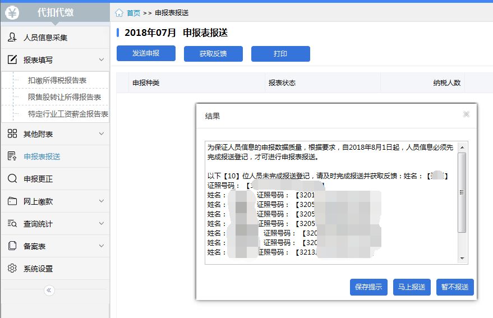Click the 查询统计 search-list icon

coord(12,223)
